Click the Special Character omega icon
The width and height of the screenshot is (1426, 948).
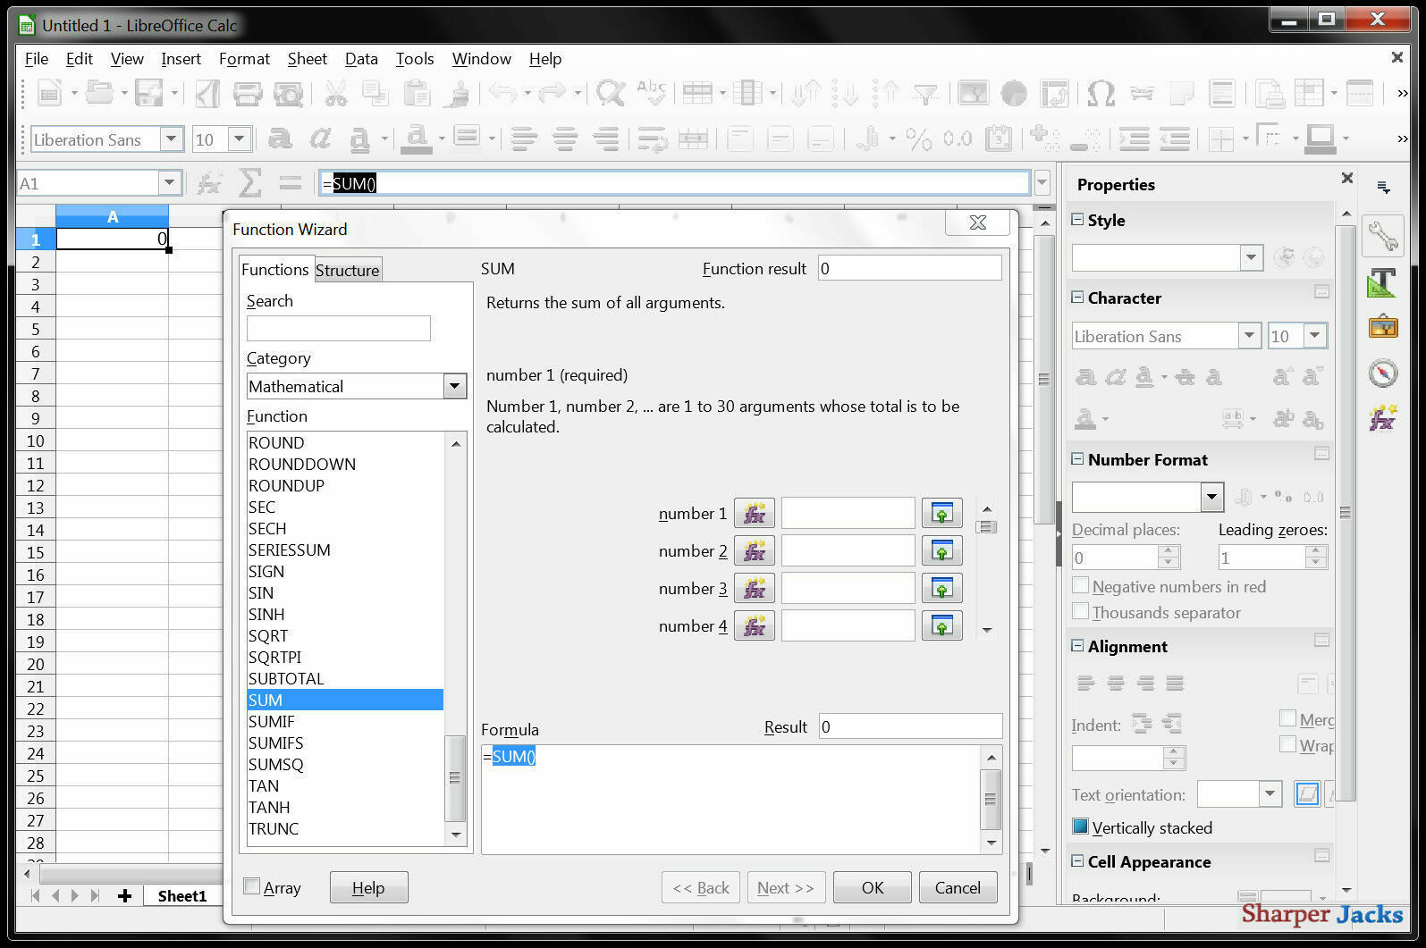(1101, 93)
